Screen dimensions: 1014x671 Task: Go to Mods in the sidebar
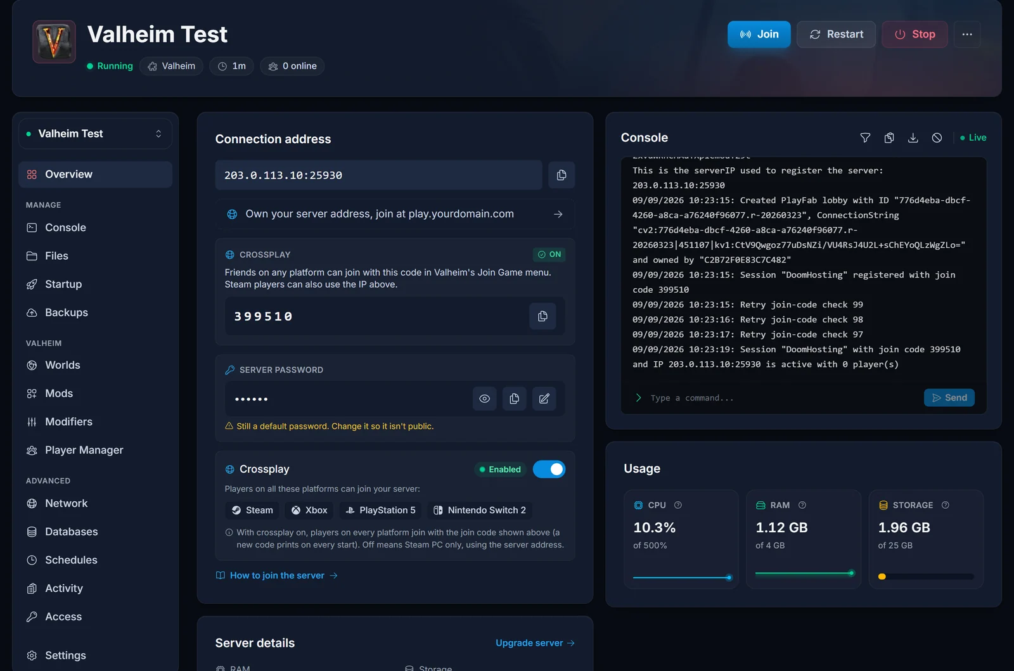pyautogui.click(x=95, y=393)
